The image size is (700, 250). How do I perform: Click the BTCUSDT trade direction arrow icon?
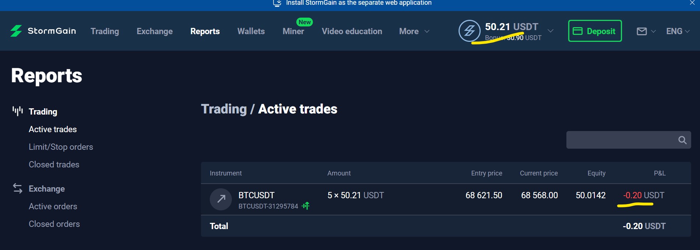221,199
